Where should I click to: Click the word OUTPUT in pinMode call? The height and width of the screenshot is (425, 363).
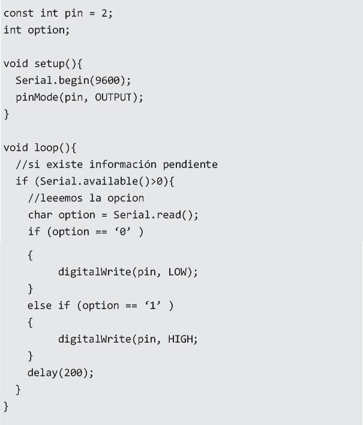tap(113, 97)
